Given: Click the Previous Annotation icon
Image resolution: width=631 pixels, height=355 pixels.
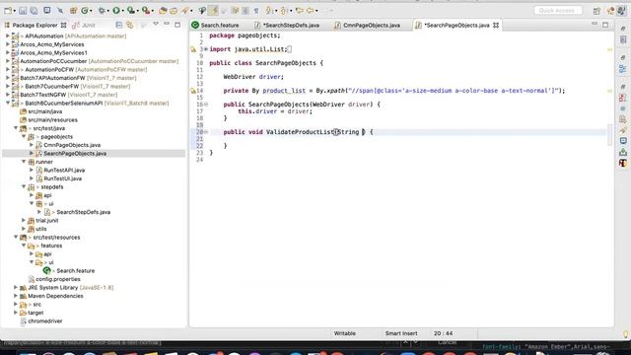Looking at the screenshot, I should click(284, 11).
